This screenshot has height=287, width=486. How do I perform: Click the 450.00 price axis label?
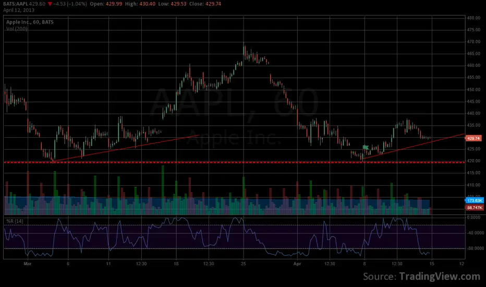click(473, 89)
